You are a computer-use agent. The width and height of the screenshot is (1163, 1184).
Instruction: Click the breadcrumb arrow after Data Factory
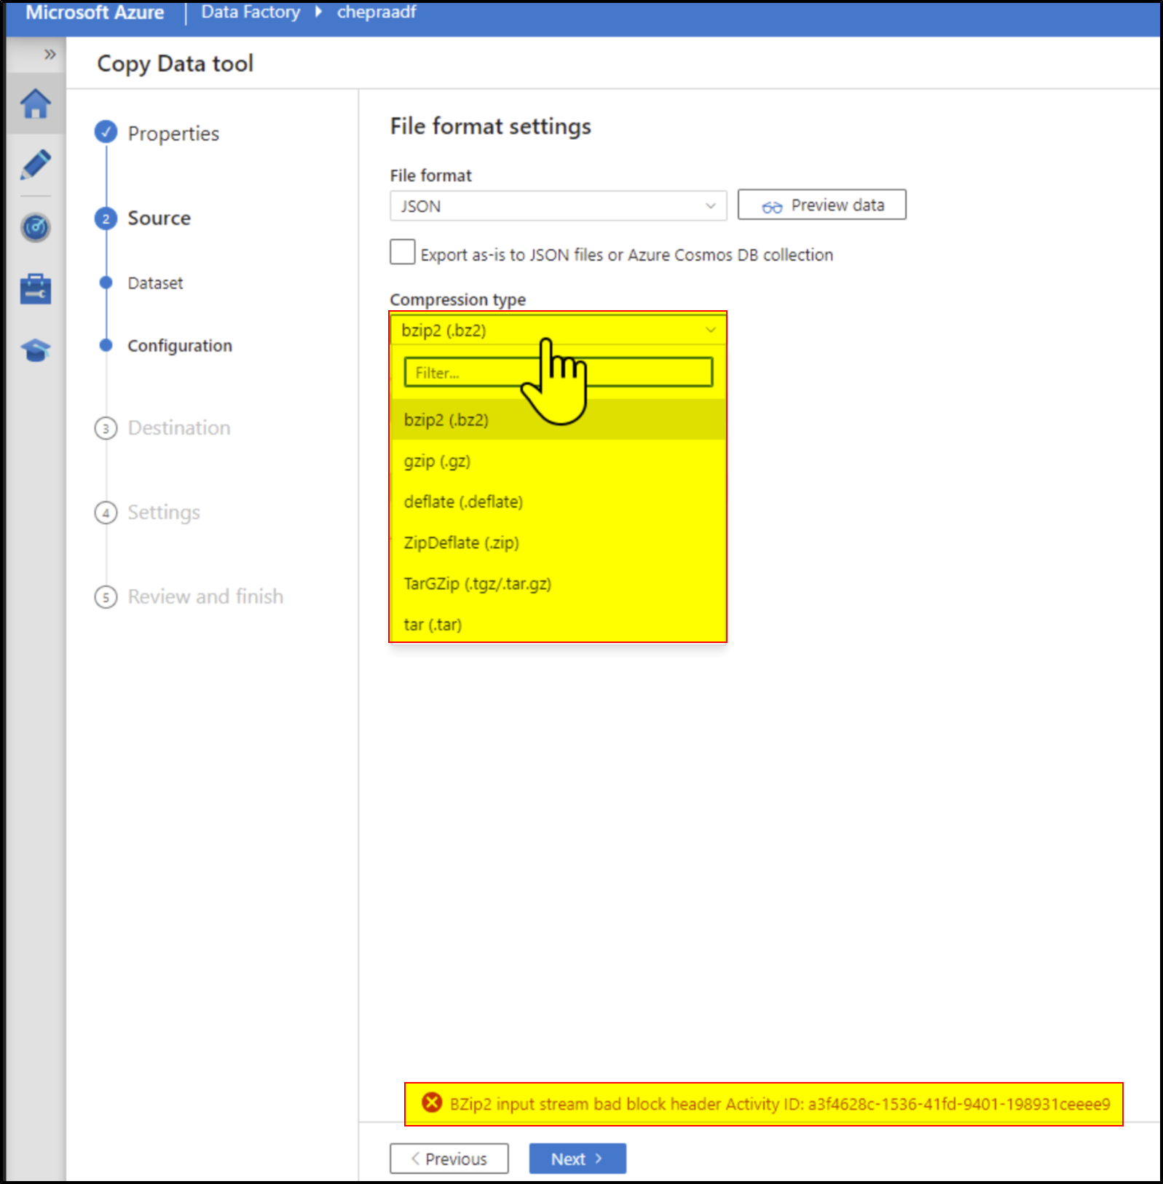[318, 12]
